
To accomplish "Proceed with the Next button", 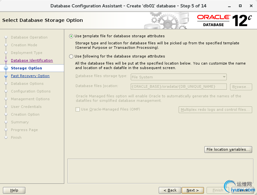I will [193, 190].
